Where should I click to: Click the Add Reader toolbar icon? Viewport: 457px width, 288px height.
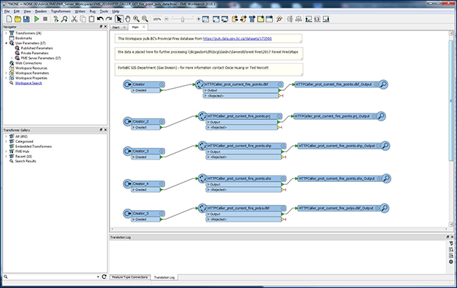[234, 19]
